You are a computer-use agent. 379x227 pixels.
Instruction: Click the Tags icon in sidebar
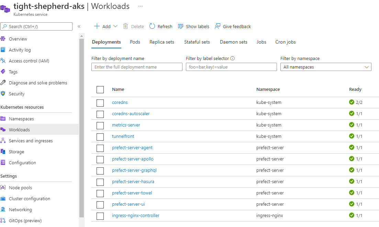point(3,72)
